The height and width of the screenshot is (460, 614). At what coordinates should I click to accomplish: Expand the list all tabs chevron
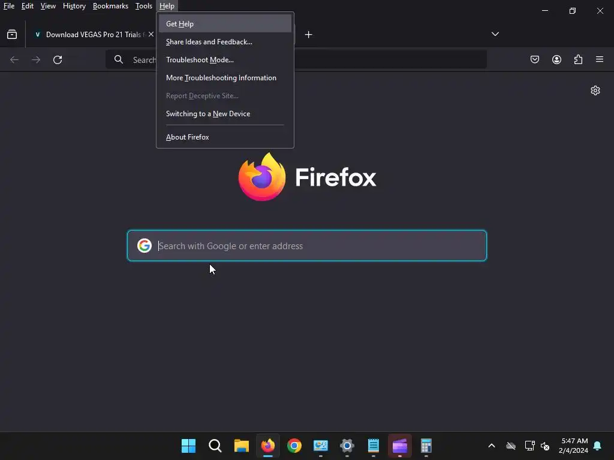click(495, 34)
